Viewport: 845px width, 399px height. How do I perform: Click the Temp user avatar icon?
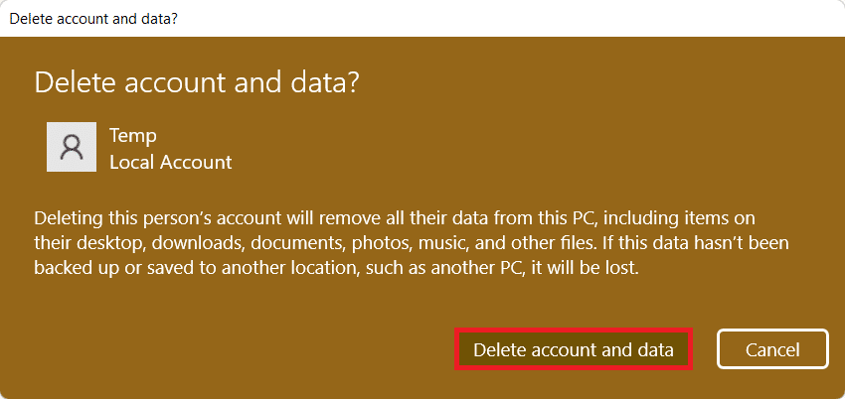72,148
